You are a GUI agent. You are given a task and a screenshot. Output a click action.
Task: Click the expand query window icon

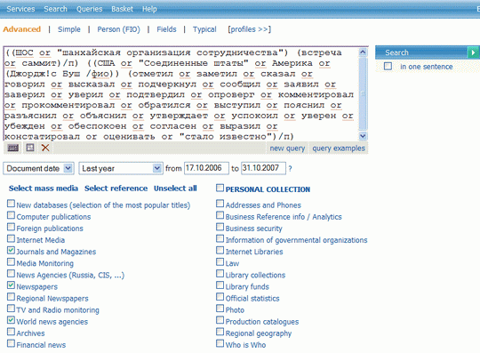click(x=30, y=148)
